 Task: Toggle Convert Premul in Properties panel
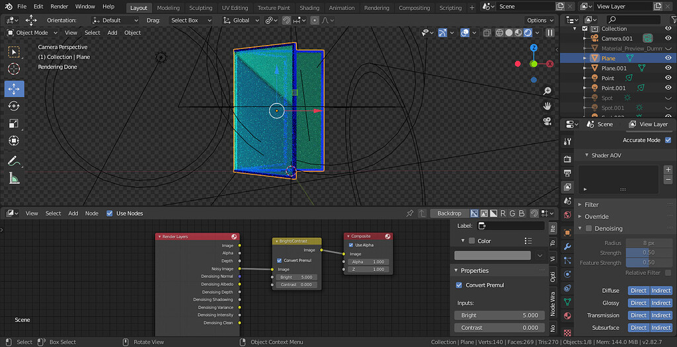pyautogui.click(x=459, y=286)
